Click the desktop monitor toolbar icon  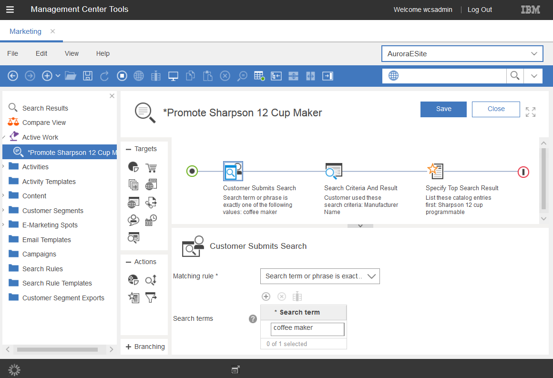click(173, 76)
